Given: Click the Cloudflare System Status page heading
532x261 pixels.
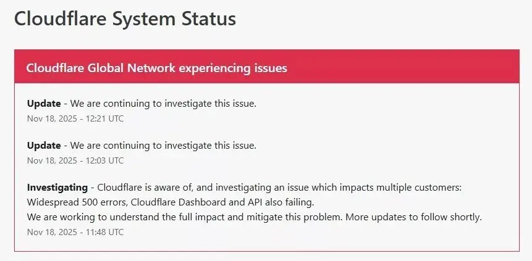Looking at the screenshot, I should (125, 19).
